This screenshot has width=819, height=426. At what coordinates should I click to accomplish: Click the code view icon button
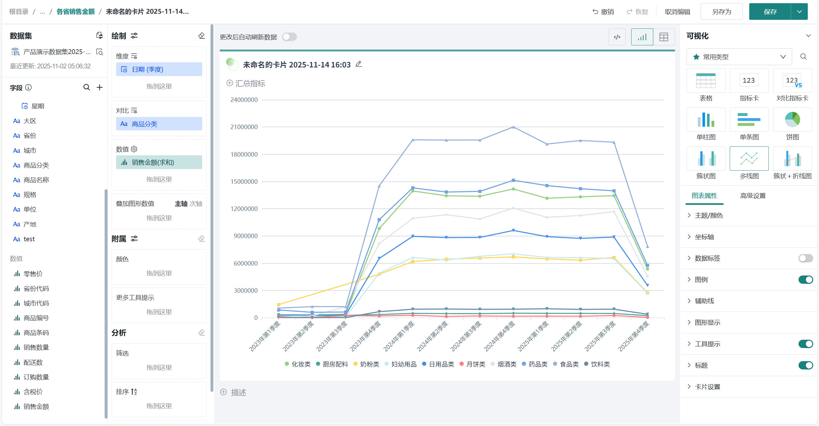[x=617, y=37]
